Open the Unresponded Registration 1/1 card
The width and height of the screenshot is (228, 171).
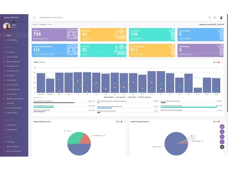pos(55,51)
